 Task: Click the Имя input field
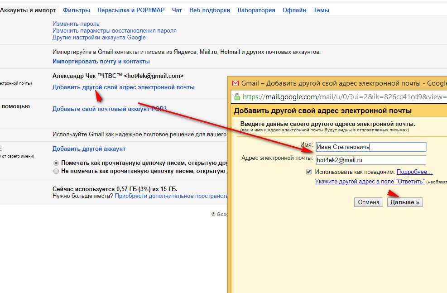pyautogui.click(x=371, y=147)
